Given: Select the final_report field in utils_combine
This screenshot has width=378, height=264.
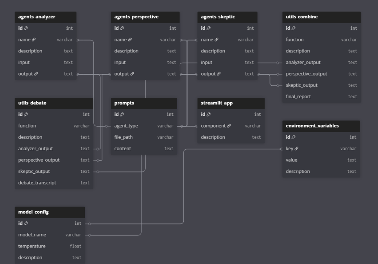Looking at the screenshot, I should [298, 97].
